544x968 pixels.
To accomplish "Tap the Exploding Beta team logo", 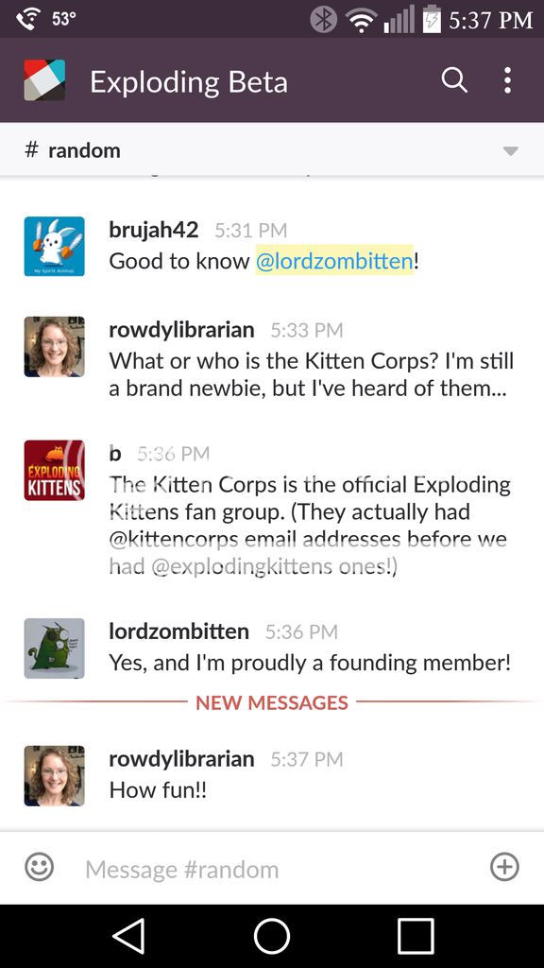I will pos(44,80).
